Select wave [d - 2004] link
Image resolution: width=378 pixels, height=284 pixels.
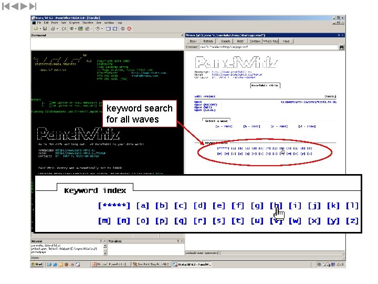pos(307,126)
